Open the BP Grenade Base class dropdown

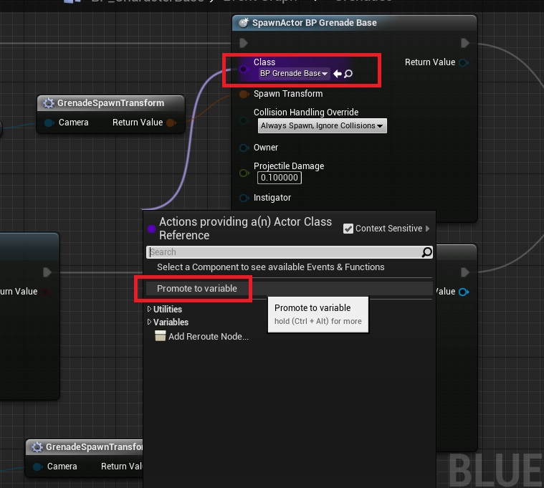[x=294, y=74]
